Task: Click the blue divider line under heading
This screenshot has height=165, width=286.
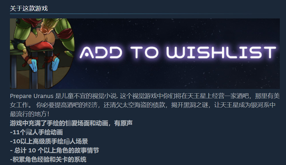Action: point(145,14)
